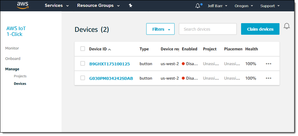Select Monitor in the sidebar
The height and width of the screenshot is (136, 298).
click(x=12, y=48)
